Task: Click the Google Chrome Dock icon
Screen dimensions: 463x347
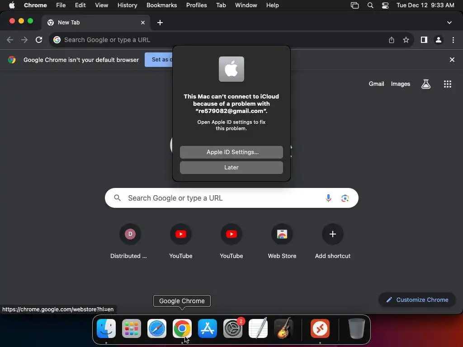Action: click(182, 328)
